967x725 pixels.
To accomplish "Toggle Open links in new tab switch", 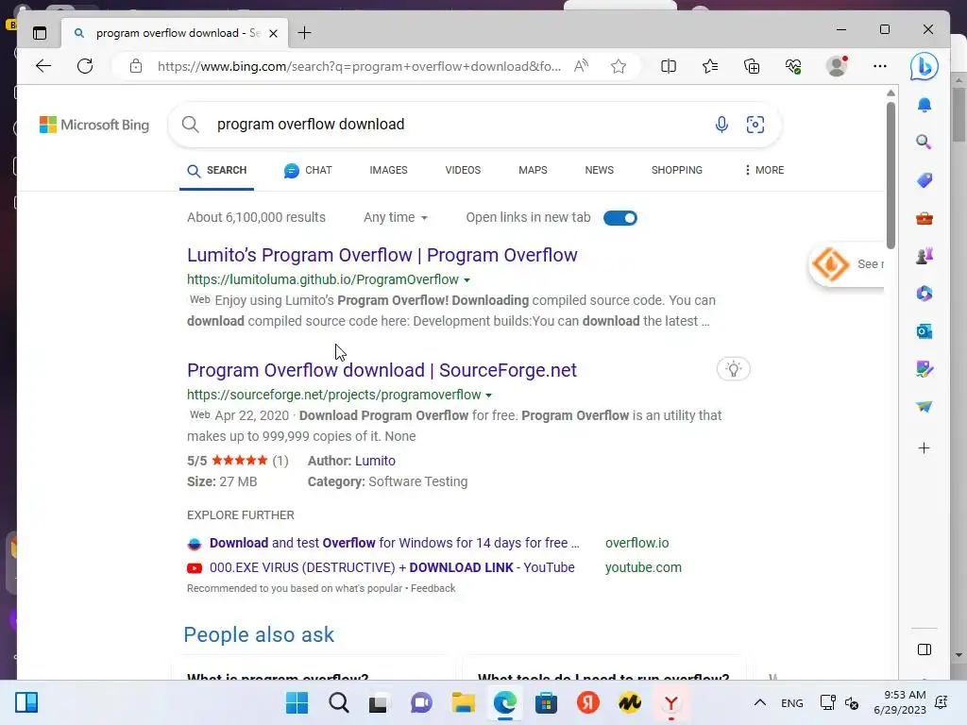I will point(620,218).
